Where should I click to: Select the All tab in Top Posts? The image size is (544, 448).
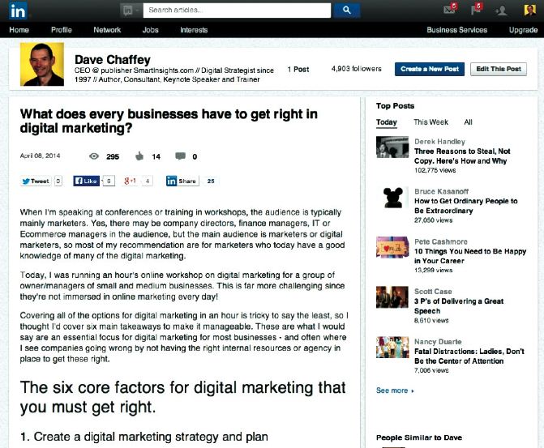point(468,122)
